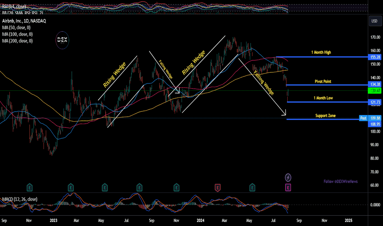Click 80.00 on the price axis
Screen dimensions: 383x226
[x=374, y=158]
